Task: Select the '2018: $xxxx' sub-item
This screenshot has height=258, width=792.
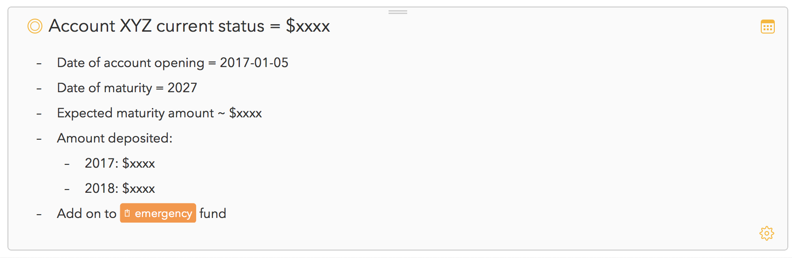Action: (120, 189)
